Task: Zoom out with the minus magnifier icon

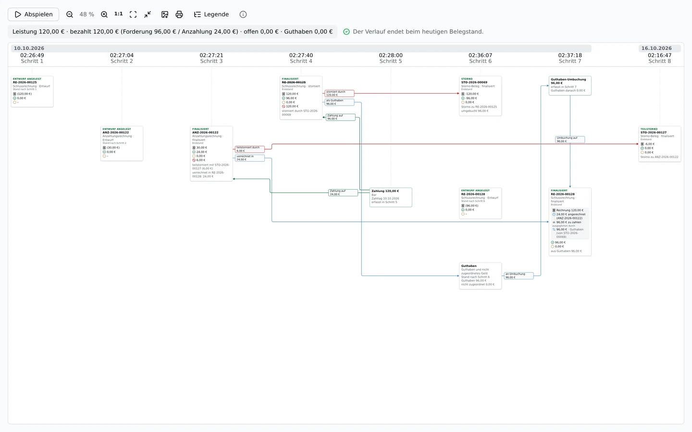Action: point(70,14)
